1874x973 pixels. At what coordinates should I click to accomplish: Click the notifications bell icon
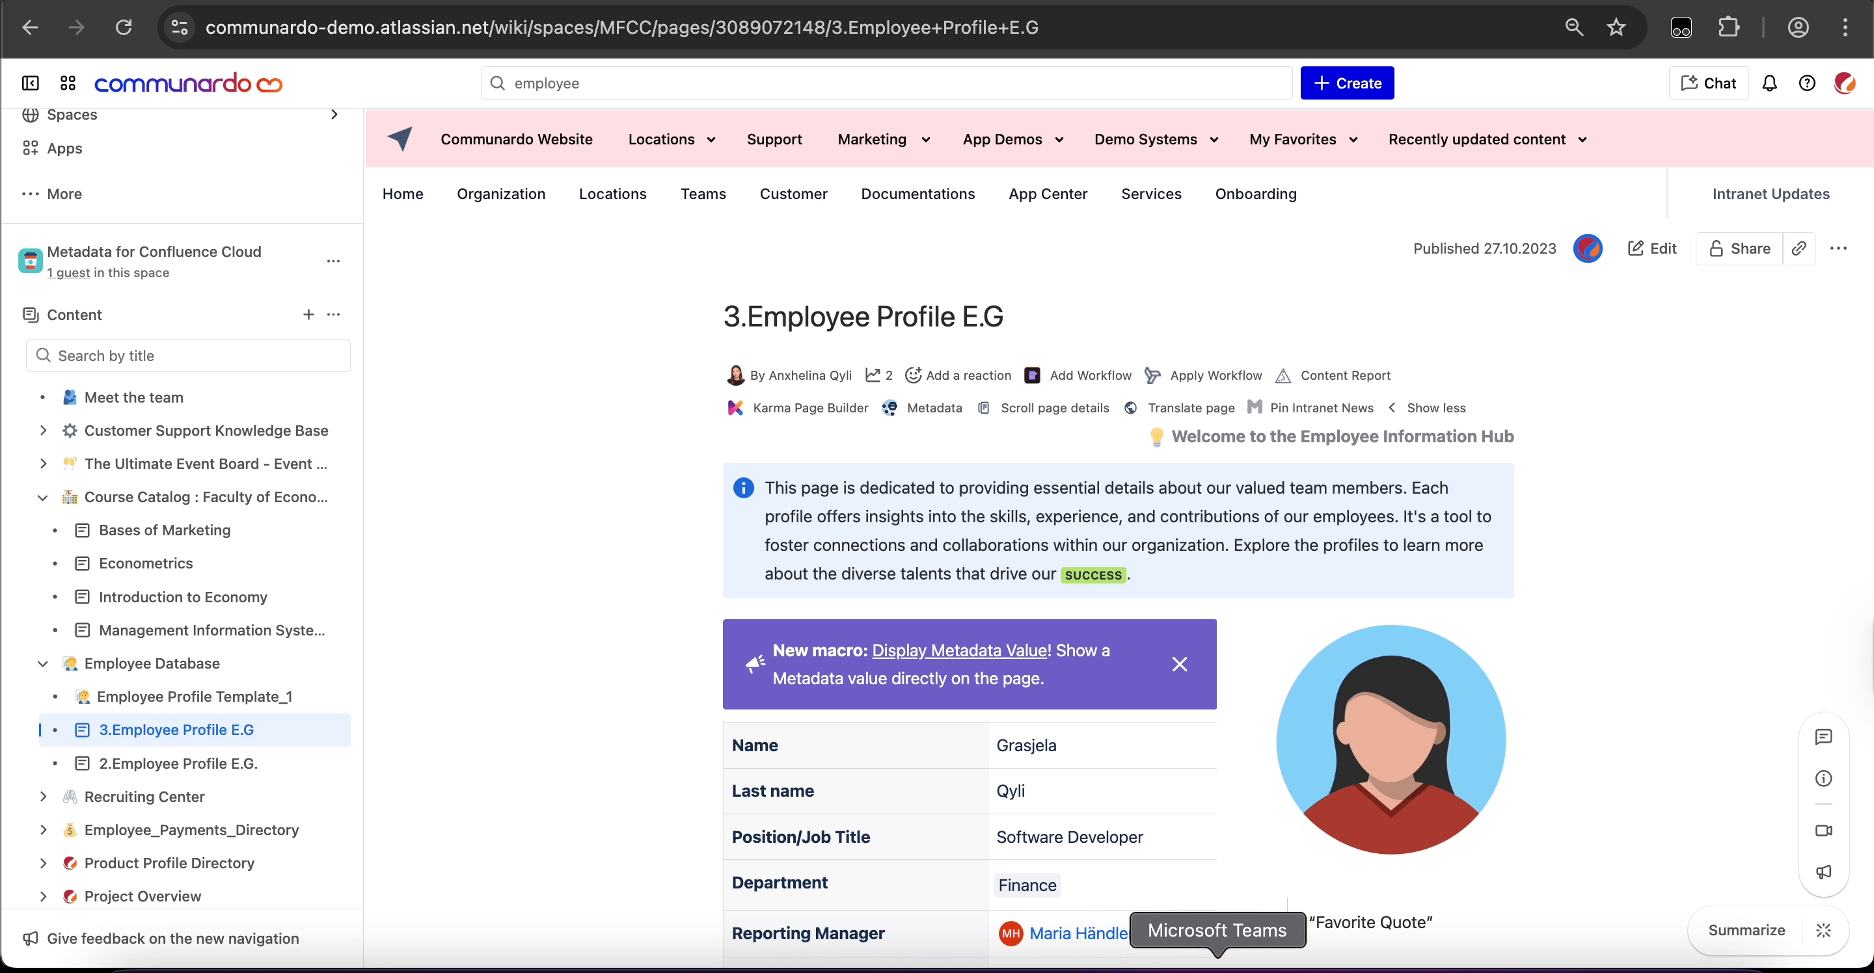point(1769,84)
